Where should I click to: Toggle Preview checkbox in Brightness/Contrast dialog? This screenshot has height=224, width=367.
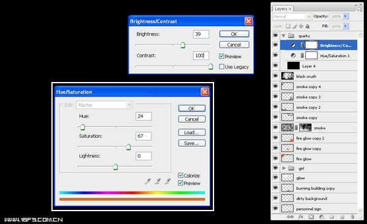click(221, 56)
